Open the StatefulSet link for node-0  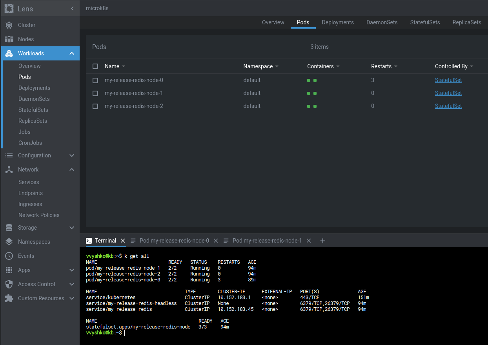(448, 80)
